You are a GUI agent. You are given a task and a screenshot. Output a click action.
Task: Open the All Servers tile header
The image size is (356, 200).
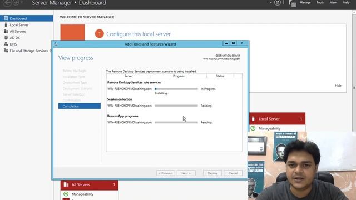[x=89, y=184]
